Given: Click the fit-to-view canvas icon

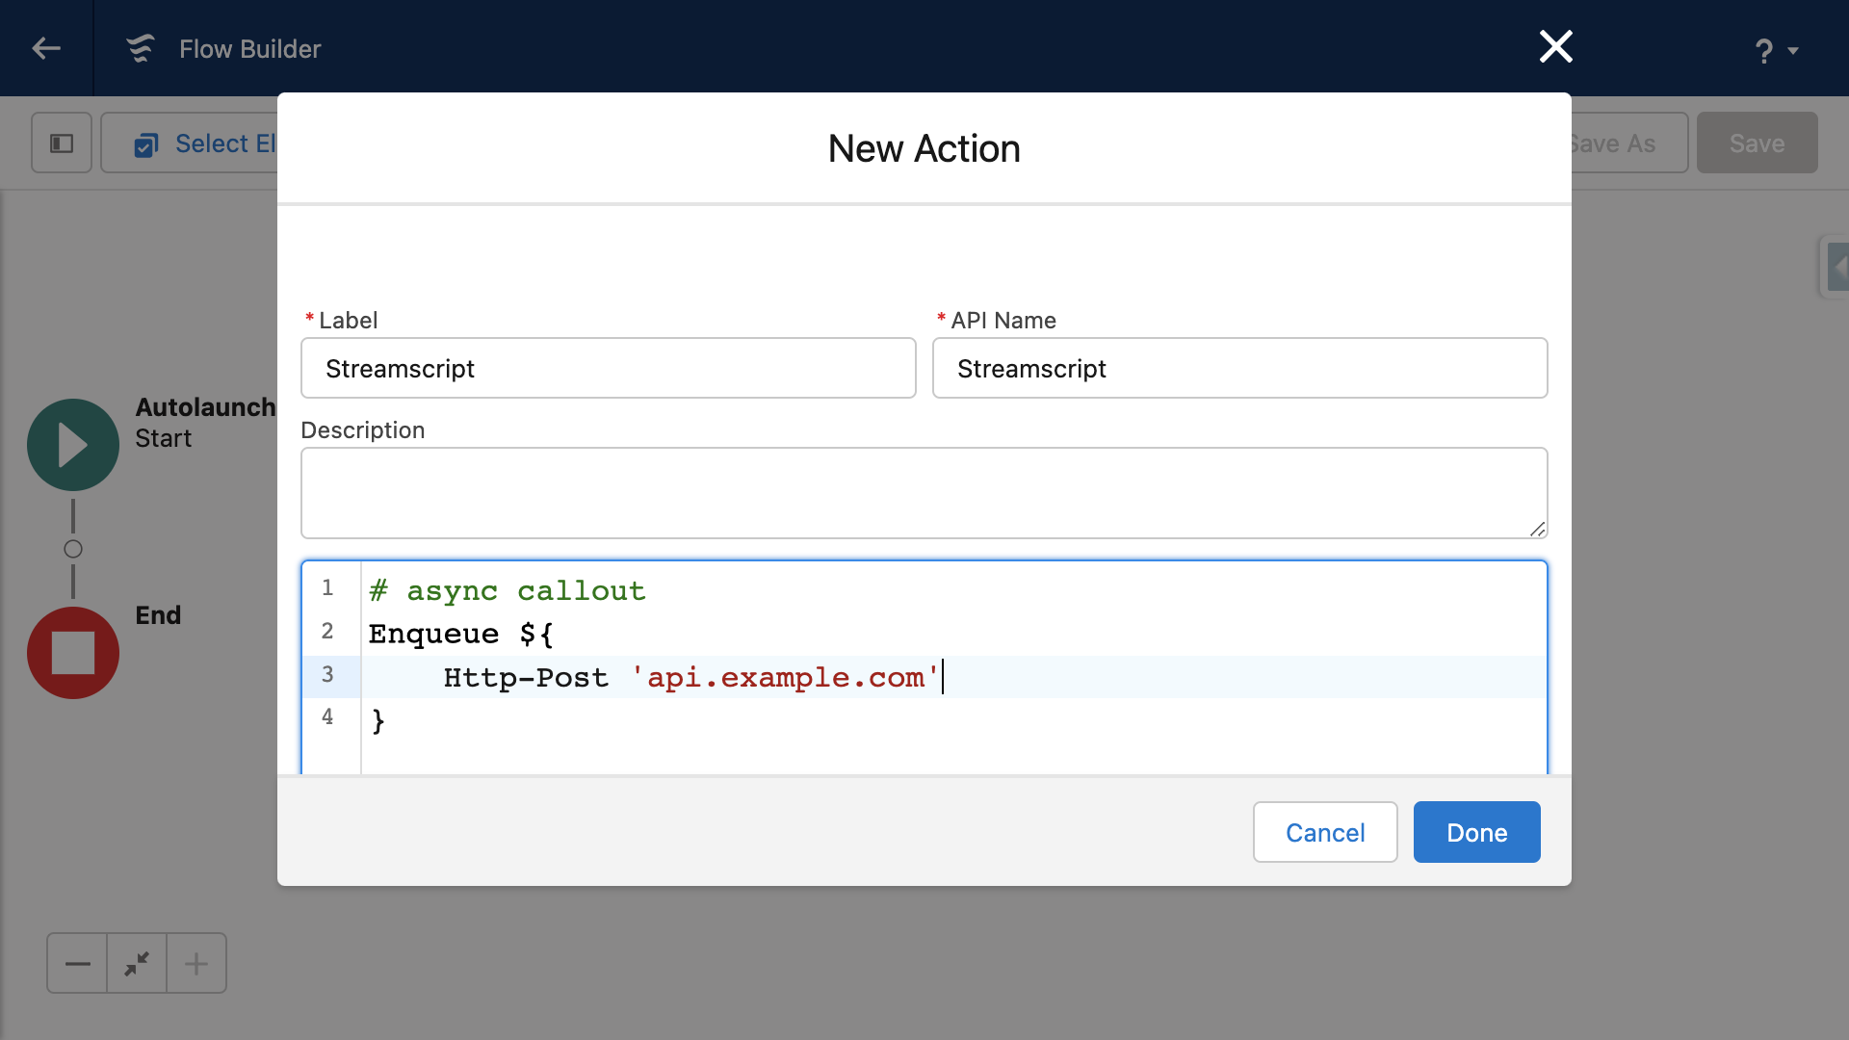Looking at the screenshot, I should point(137,963).
